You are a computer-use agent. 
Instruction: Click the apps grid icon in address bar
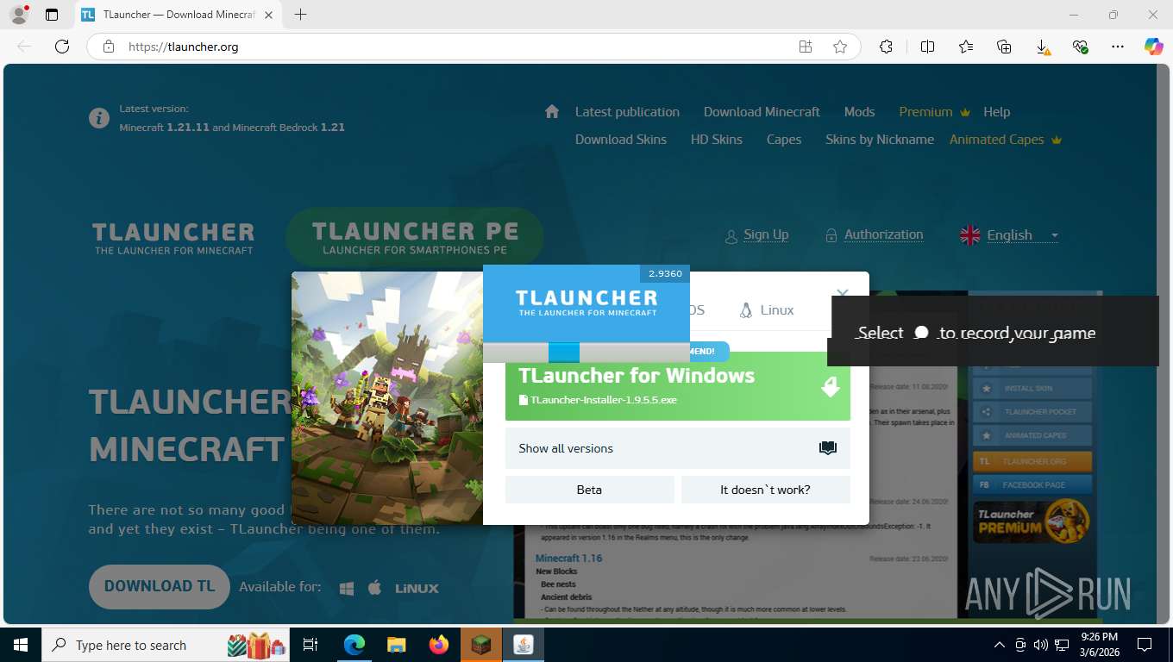(806, 47)
